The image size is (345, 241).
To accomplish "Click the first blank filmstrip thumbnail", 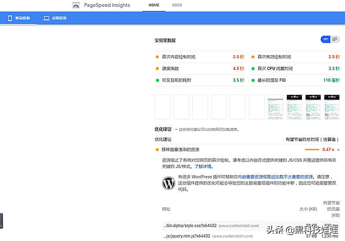I will (x=163, y=107).
